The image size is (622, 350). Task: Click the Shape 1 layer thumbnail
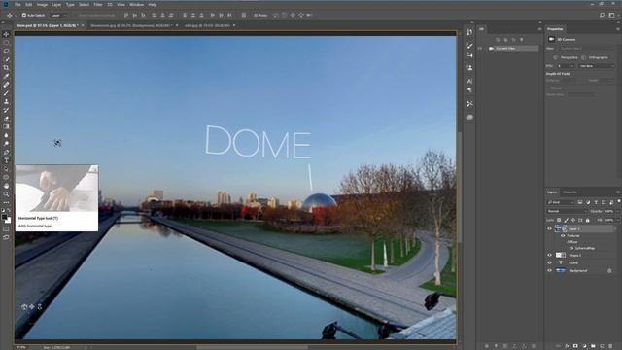561,255
